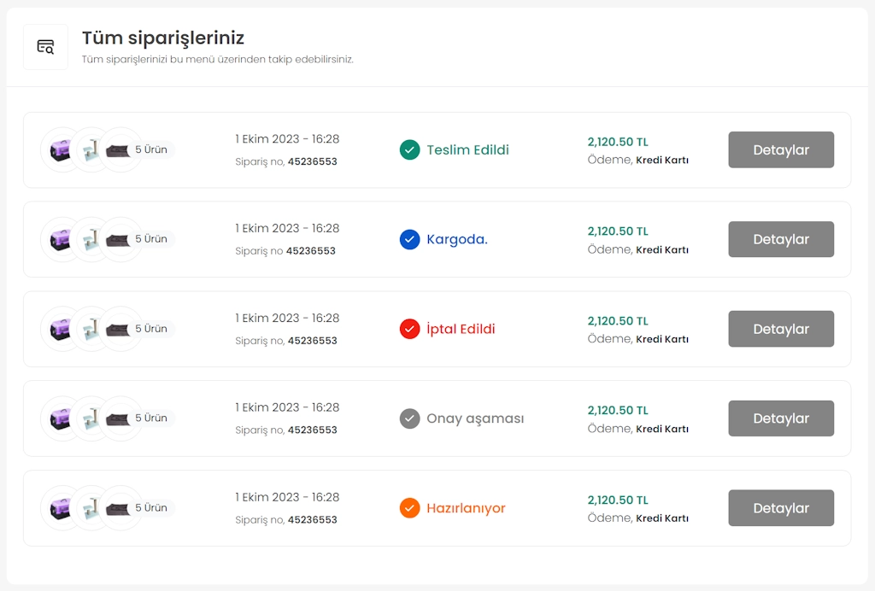The image size is (875, 591).
Task: Click dark product thumbnail in Teslim Edildi order
Action: [118, 150]
